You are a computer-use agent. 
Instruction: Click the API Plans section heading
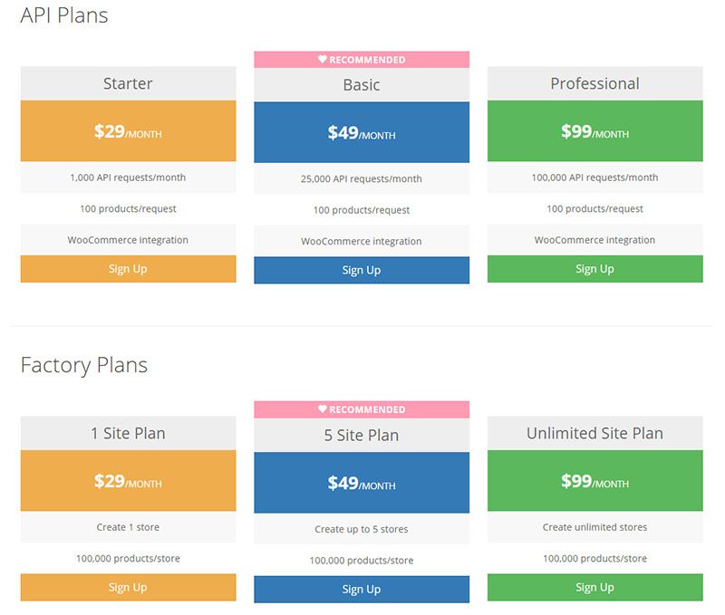pos(64,16)
